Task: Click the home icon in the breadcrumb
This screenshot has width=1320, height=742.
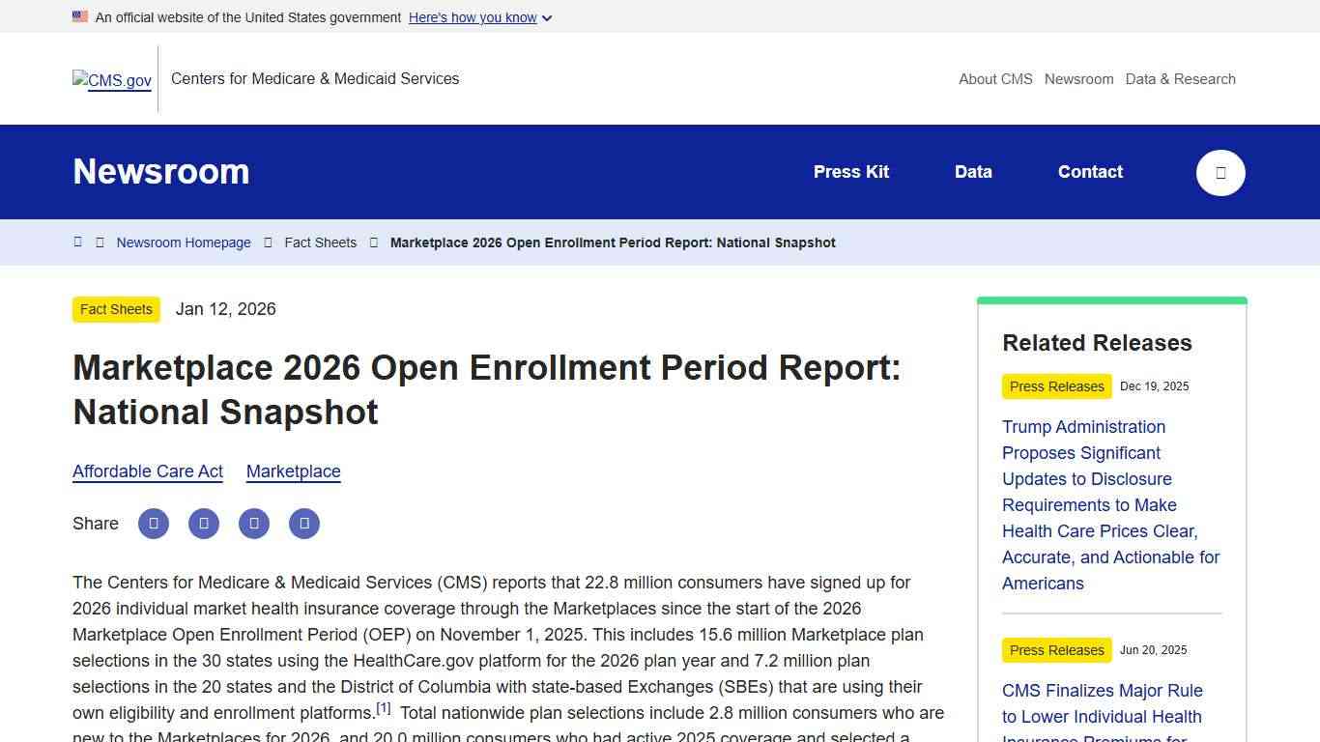Action: click(77, 242)
